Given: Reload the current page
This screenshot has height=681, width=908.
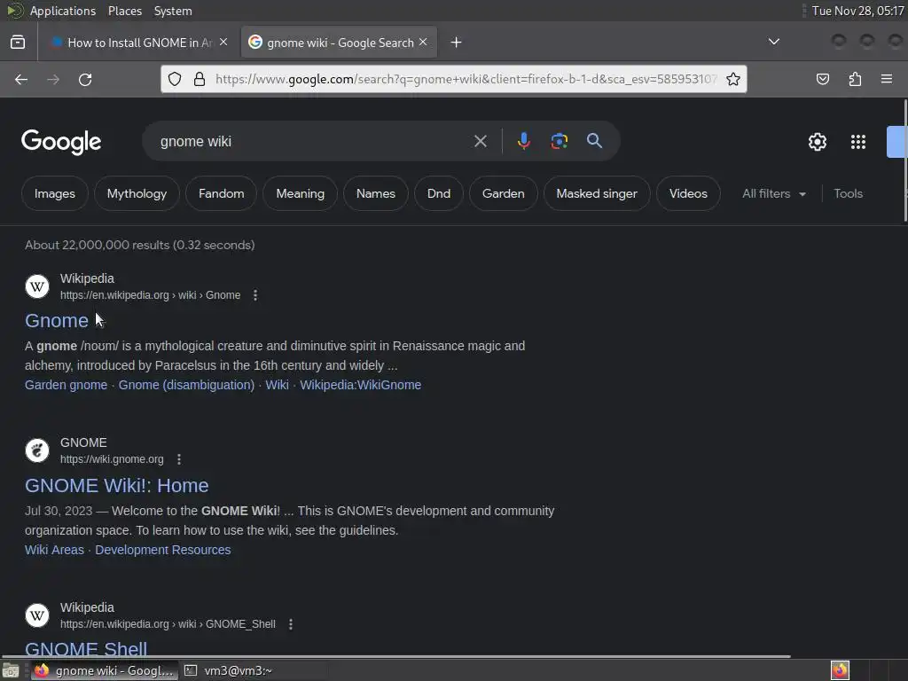Looking at the screenshot, I should (x=85, y=79).
